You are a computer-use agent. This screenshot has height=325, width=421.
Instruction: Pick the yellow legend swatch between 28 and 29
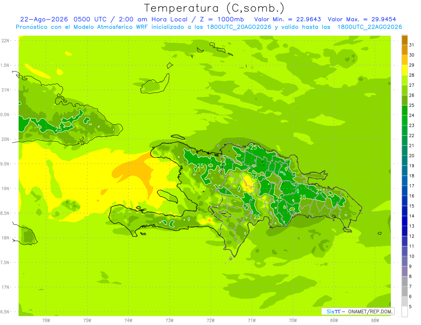coord(405,70)
